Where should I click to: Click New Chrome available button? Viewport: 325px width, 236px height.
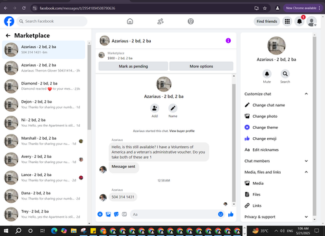(x=302, y=8)
